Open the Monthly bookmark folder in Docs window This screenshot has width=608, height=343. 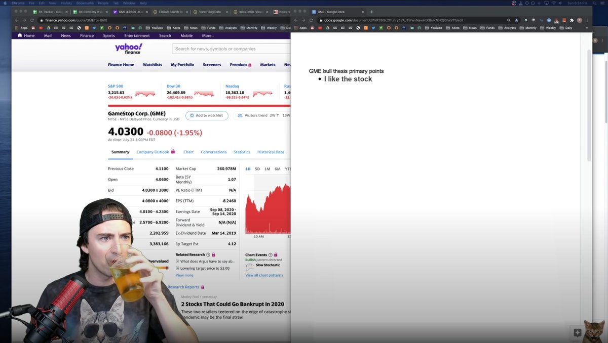click(x=527, y=28)
